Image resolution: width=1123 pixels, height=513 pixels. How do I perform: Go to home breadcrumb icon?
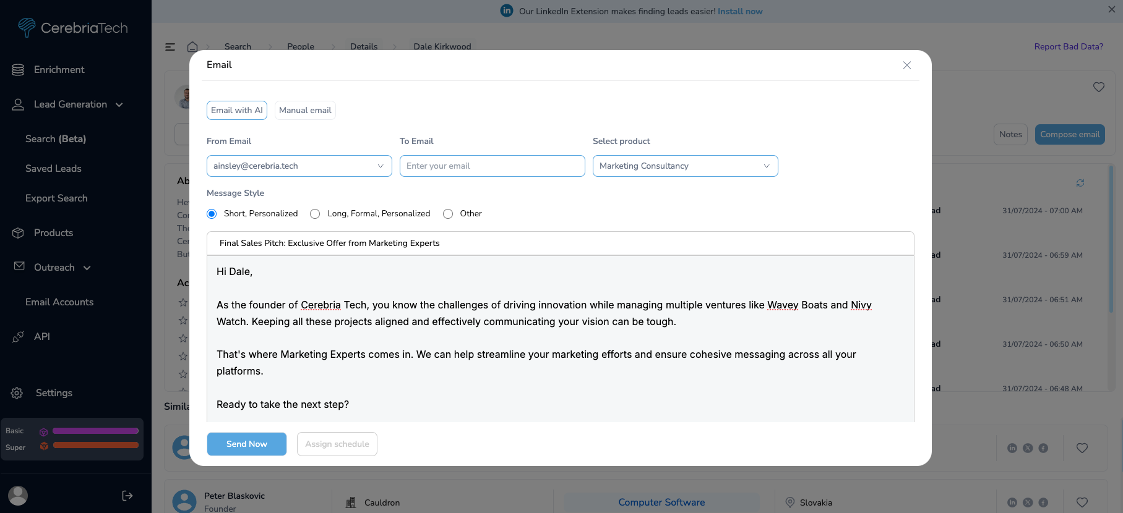point(192,46)
